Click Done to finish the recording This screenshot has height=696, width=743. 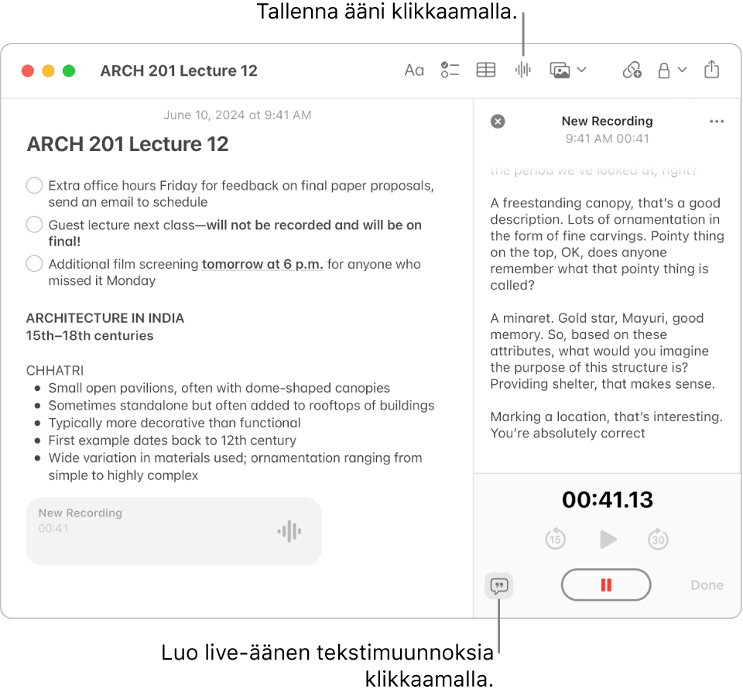[x=707, y=585]
